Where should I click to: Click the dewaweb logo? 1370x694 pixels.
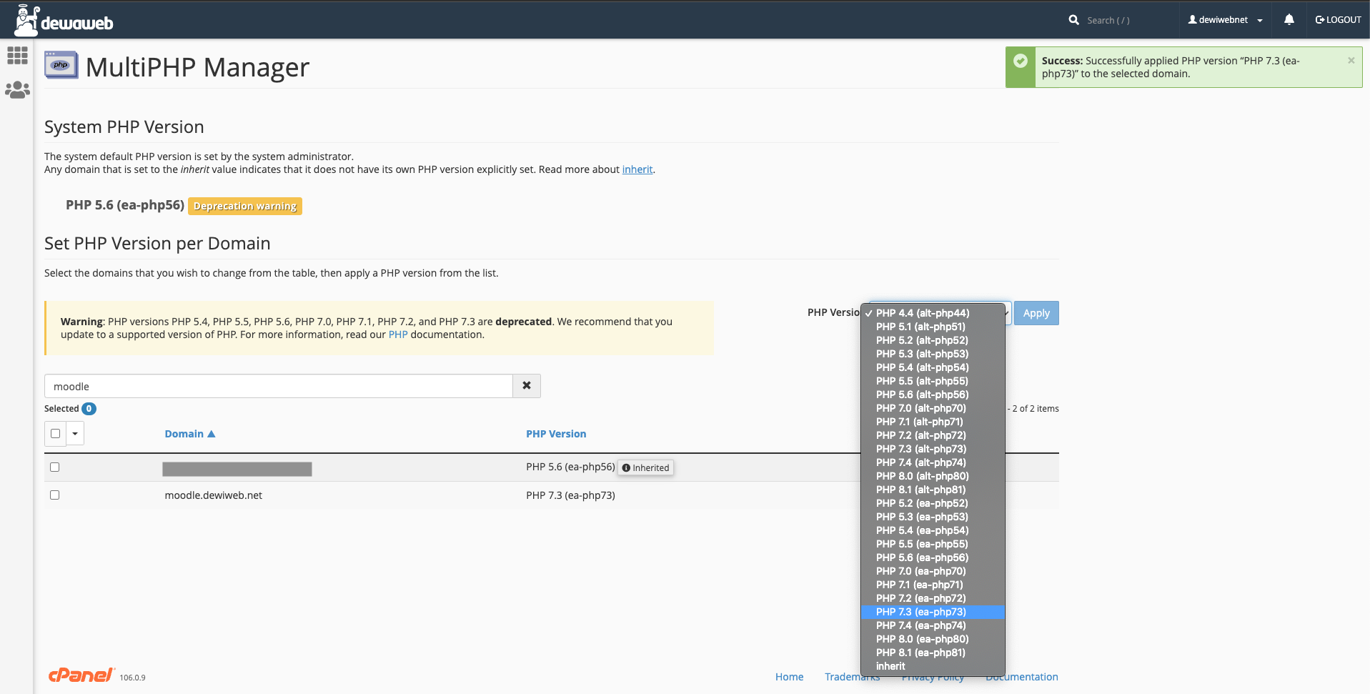point(64,21)
